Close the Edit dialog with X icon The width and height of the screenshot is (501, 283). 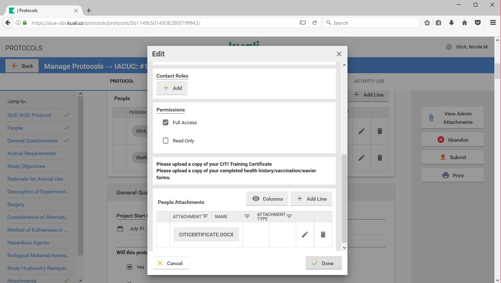click(339, 54)
